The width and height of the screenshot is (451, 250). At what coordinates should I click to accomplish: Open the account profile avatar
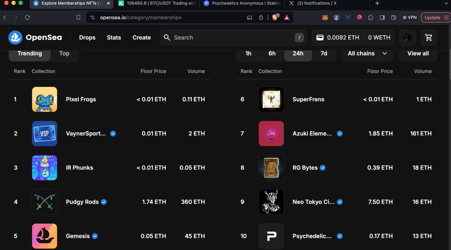[x=407, y=38]
